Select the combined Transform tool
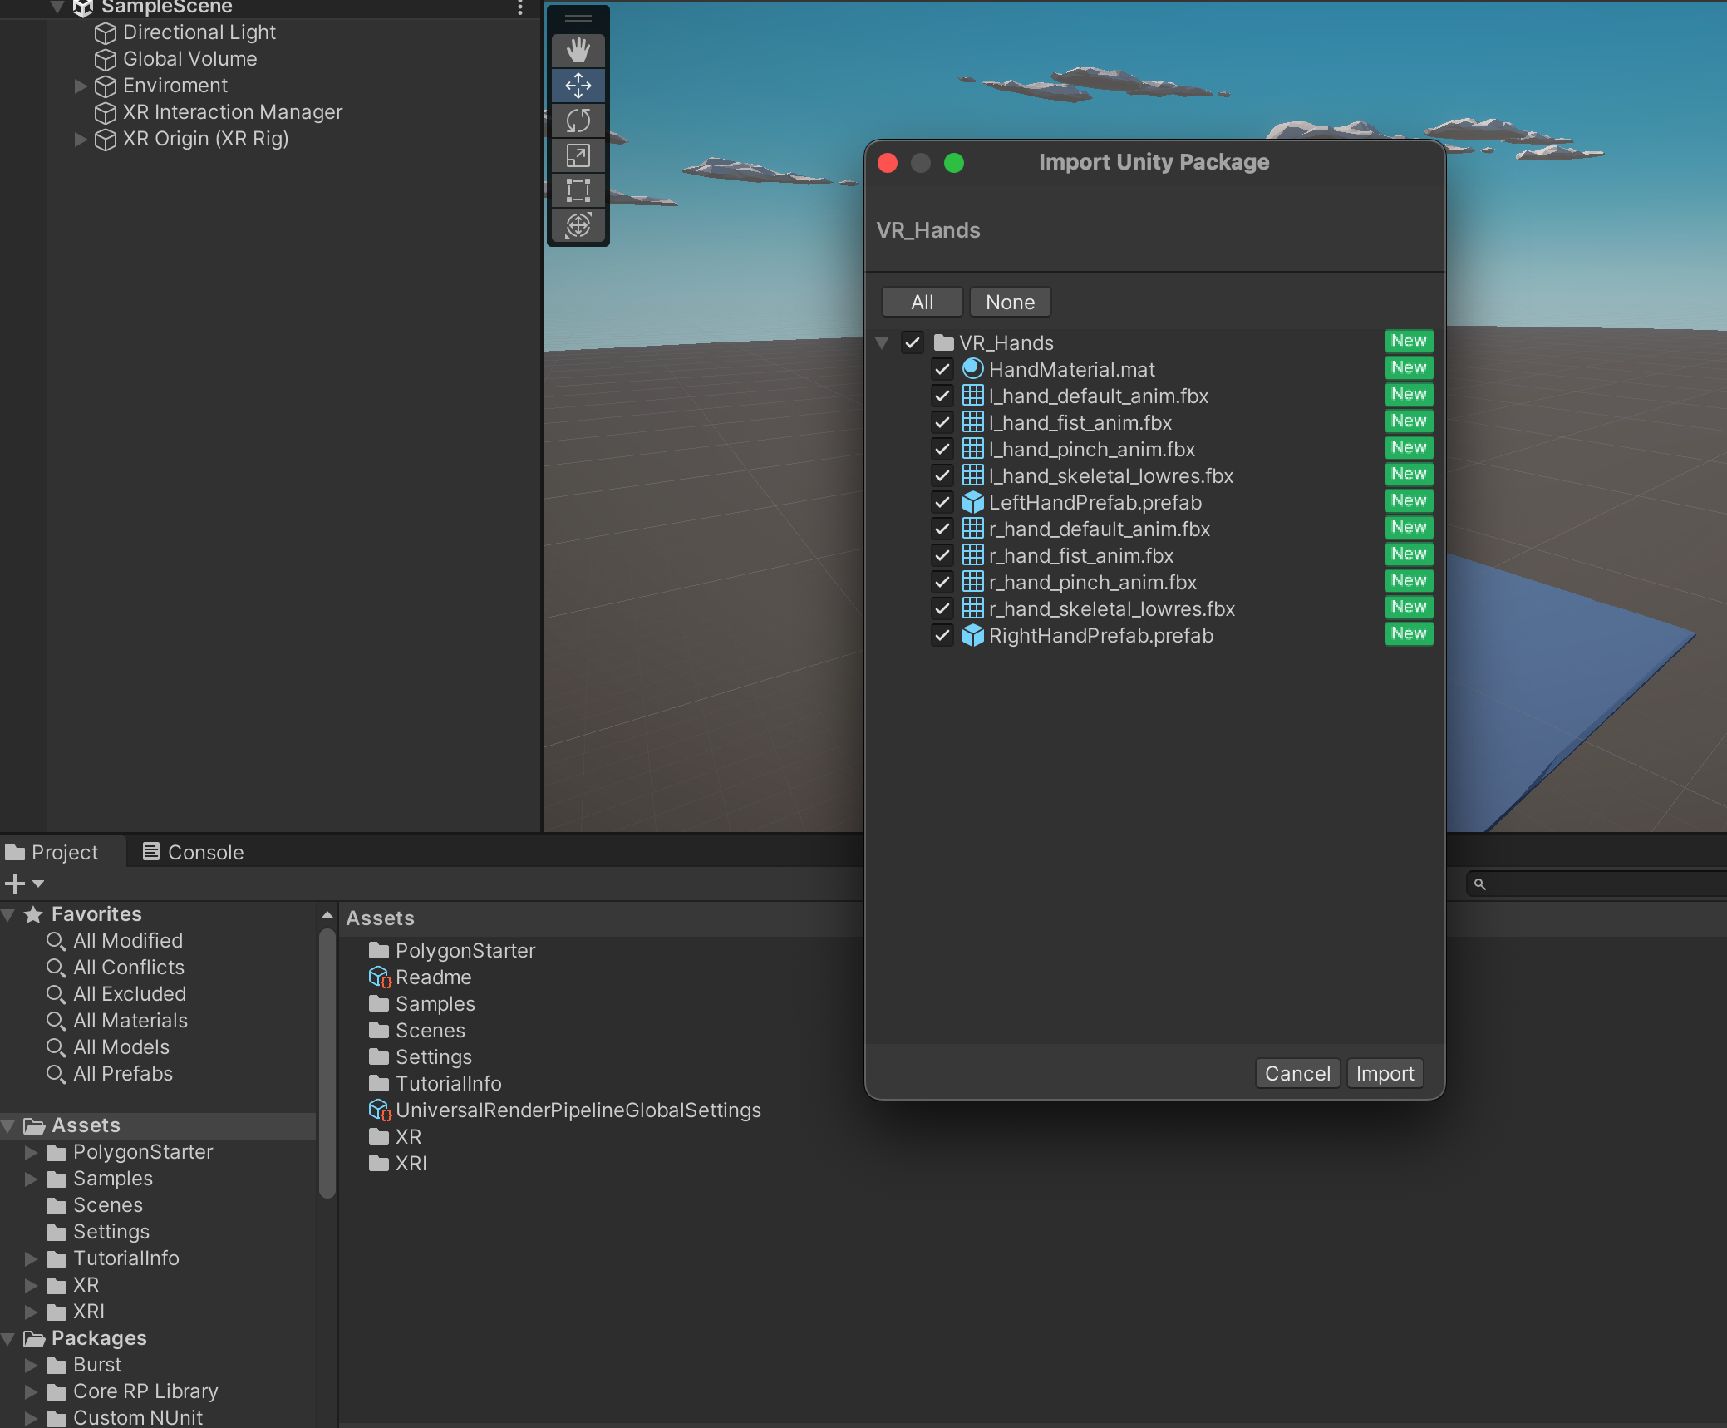This screenshot has height=1428, width=1727. point(578,225)
